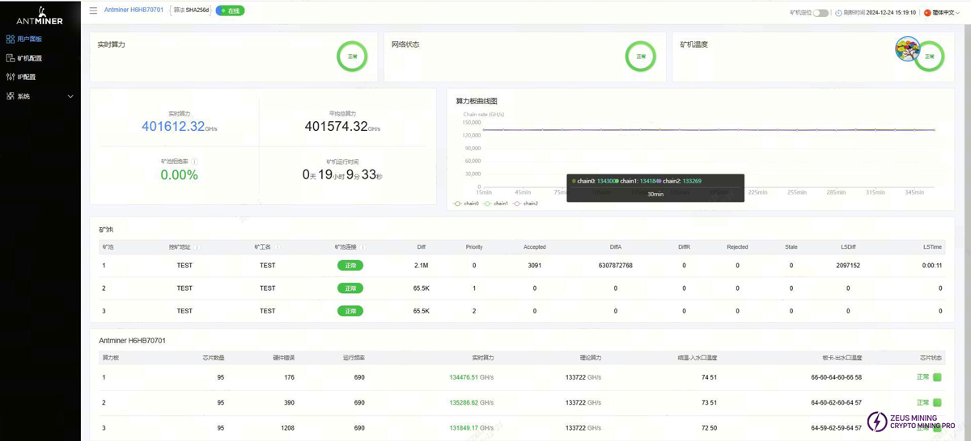Viewport: 971px width, 441px height.
Task: Toggle chain1 legend in the chart
Action: pyautogui.click(x=496, y=204)
